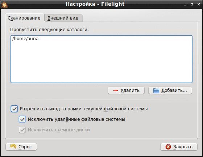Toggle Разрешить выход за рамки файловой системы checkbox
The height and width of the screenshot is (157, 203).
14,109
